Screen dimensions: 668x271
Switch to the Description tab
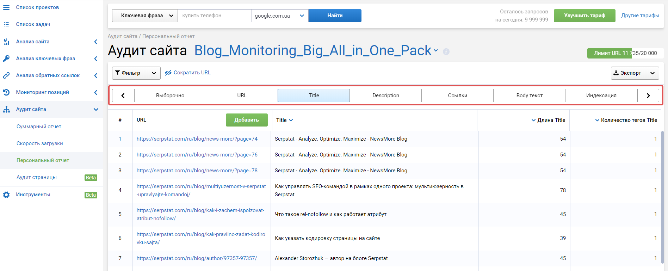click(386, 96)
